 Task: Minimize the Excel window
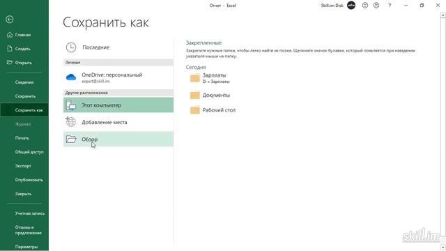tap(406, 5)
